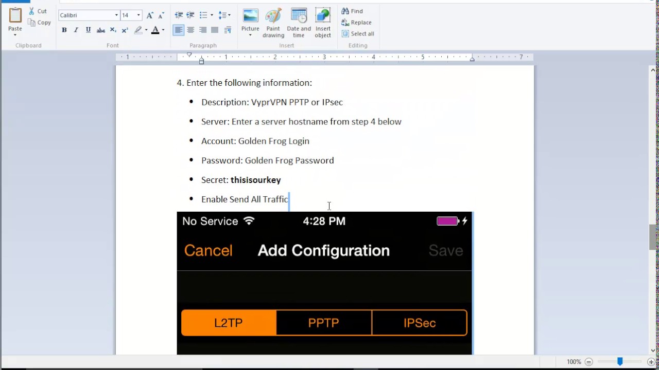The width and height of the screenshot is (659, 370).
Task: Insert a Paint drawing
Action: click(x=273, y=23)
